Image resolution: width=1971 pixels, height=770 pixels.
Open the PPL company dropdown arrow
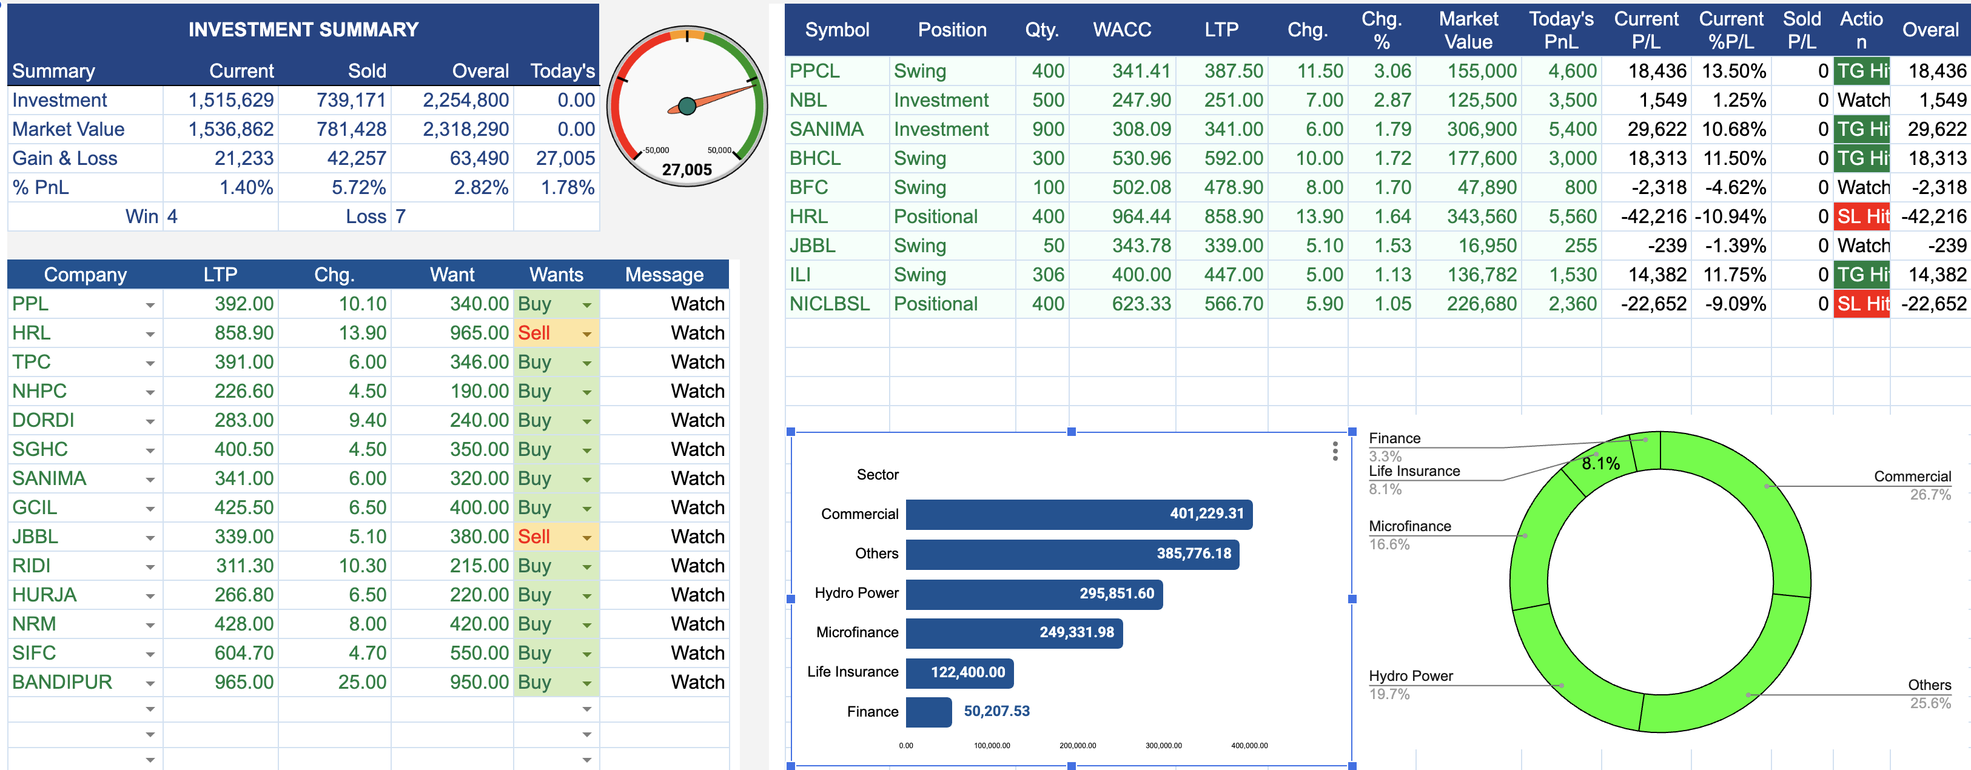[x=150, y=305]
